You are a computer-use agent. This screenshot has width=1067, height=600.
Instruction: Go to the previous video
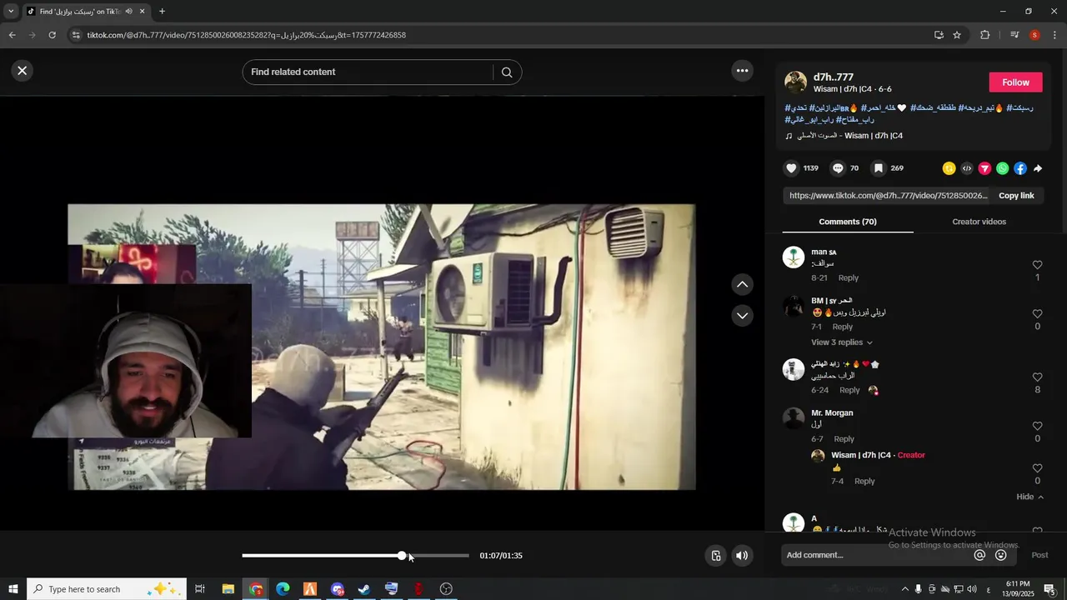(x=742, y=284)
